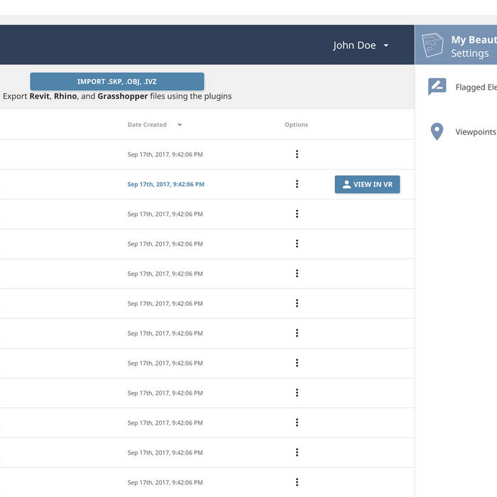Screen dimensions: 497x497
Task: Select the highlighted blue date row
Action: tap(165, 185)
